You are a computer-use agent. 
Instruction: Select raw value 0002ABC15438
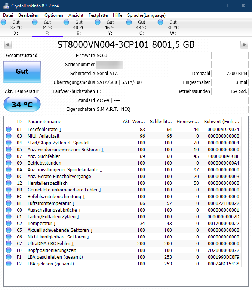[224, 264]
